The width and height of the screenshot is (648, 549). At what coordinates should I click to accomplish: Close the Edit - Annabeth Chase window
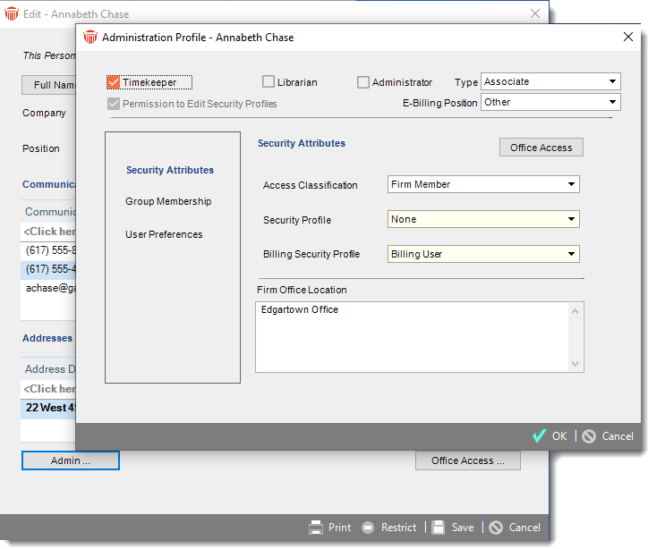click(x=535, y=13)
